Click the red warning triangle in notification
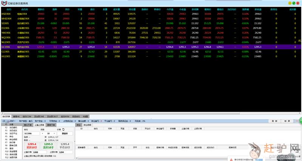 (x=231, y=159)
